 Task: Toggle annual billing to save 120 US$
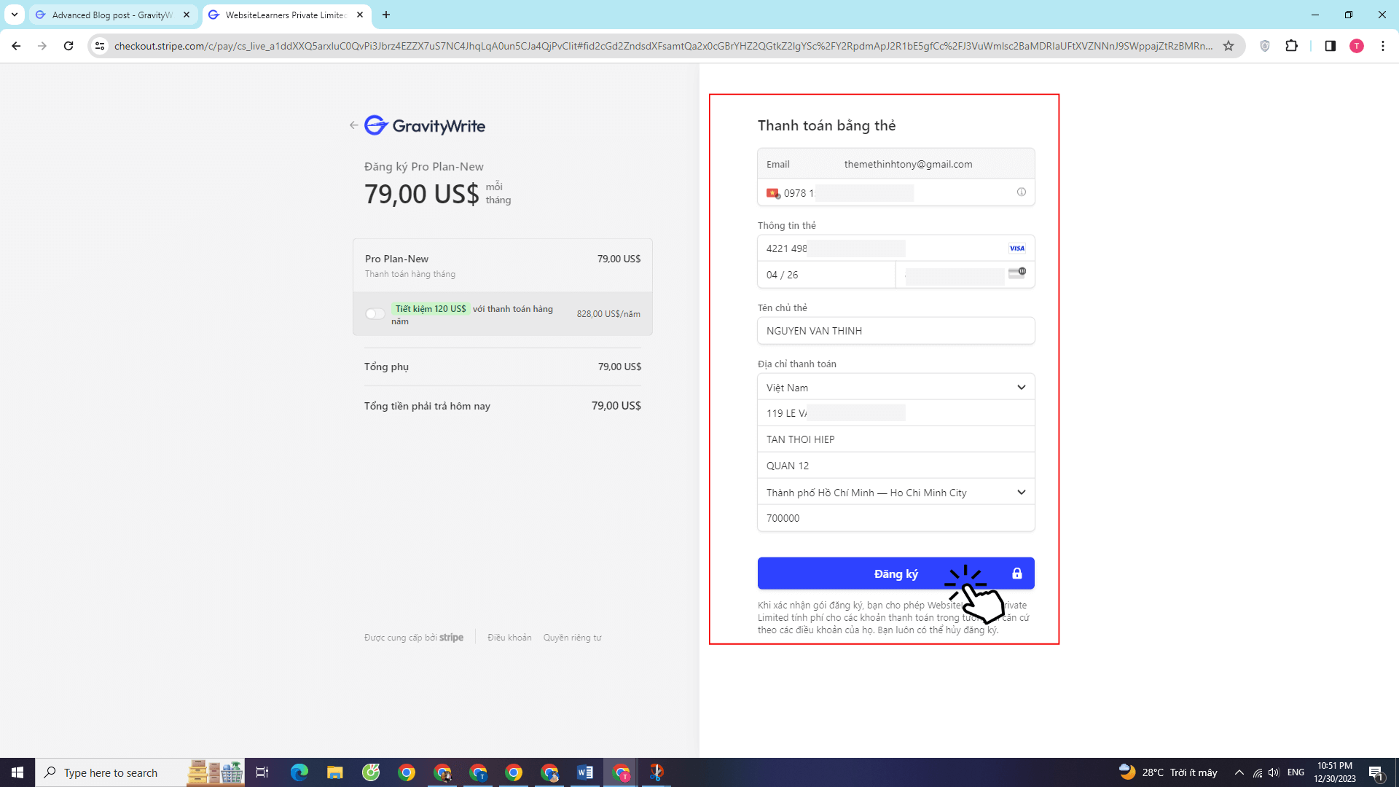(375, 313)
